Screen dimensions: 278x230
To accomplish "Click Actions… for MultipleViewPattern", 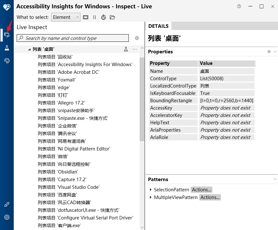I will coord(210,197).
